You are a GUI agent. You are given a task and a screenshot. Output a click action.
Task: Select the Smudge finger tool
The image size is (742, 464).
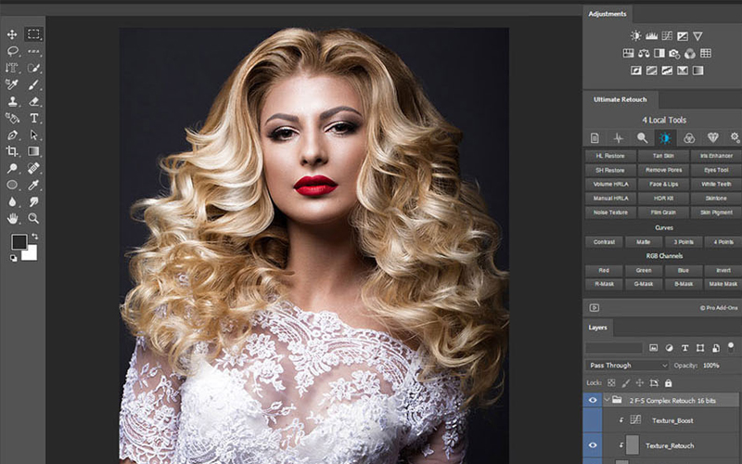pyautogui.click(x=33, y=202)
